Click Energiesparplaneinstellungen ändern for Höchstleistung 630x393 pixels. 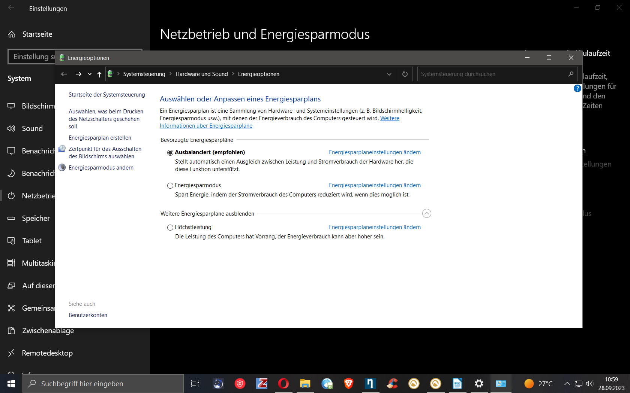click(x=375, y=227)
